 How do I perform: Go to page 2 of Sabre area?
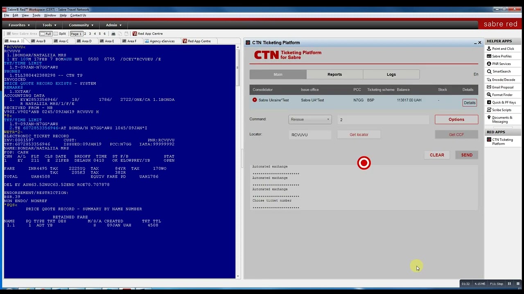85,33
